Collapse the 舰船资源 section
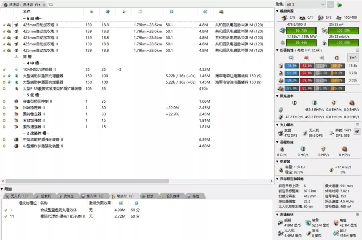The width and height of the screenshot is (362, 240). (x=277, y=11)
